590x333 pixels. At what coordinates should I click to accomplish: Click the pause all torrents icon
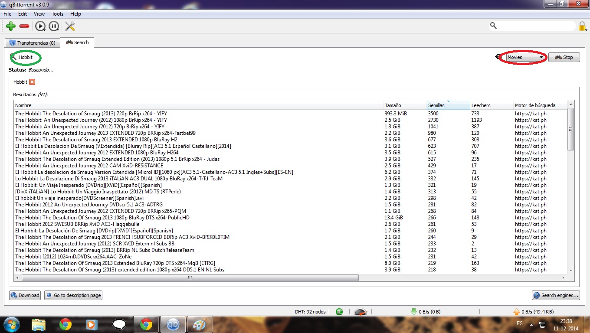[x=54, y=26]
